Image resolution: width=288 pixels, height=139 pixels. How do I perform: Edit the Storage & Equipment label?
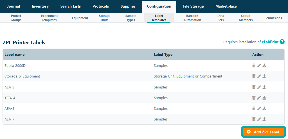pyautogui.click(x=259, y=76)
